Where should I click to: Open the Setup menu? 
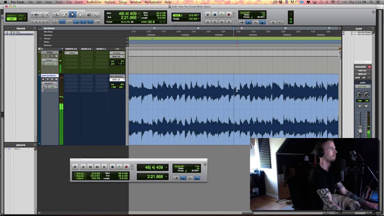(123, 2)
